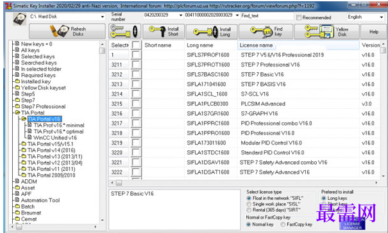
Task: Toggle the select-all checkbox in header
Action: coord(136,45)
